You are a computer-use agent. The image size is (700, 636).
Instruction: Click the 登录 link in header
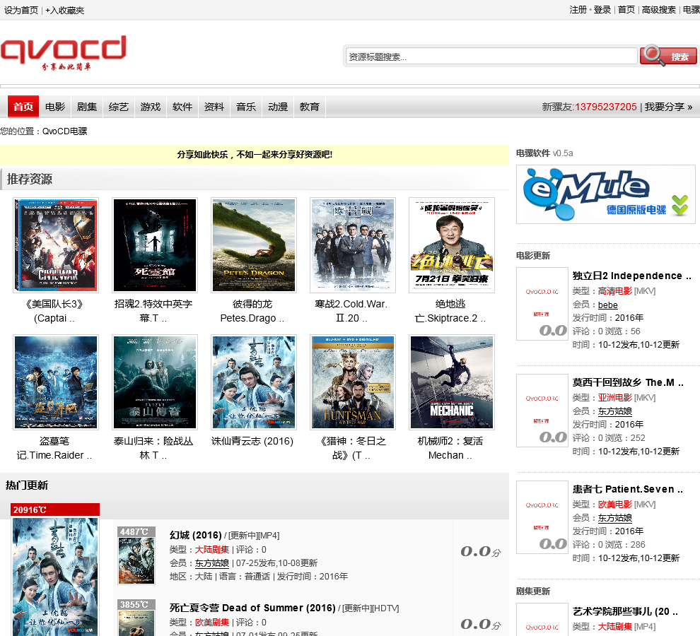[602, 10]
